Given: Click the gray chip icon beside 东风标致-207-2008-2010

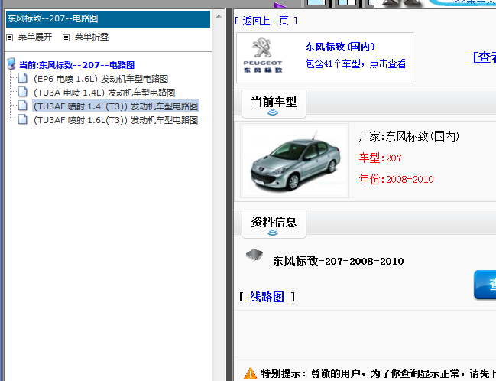Looking at the screenshot, I should (x=254, y=256).
